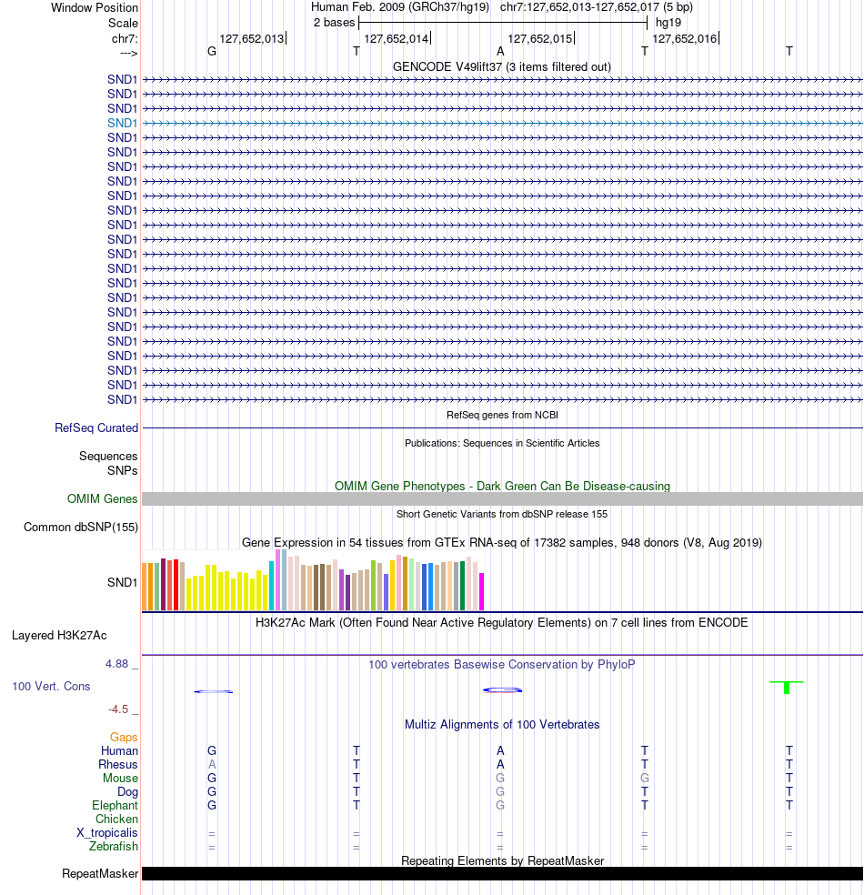Click the black RepeatMasker bar
Screen dimensions: 864x895
point(502,874)
